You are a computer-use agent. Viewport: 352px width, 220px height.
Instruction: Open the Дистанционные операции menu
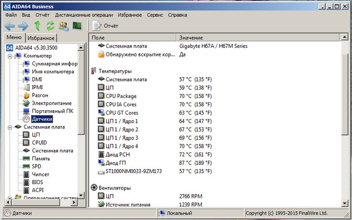(84, 15)
